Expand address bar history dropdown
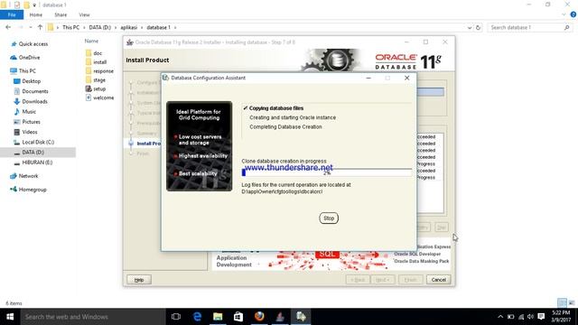Viewport: 578px width, 325px height. click(x=470, y=27)
